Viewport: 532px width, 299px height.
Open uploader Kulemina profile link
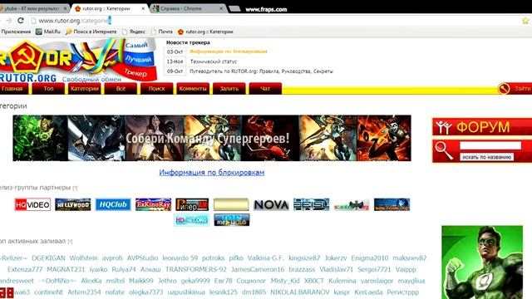[x=342, y=281]
